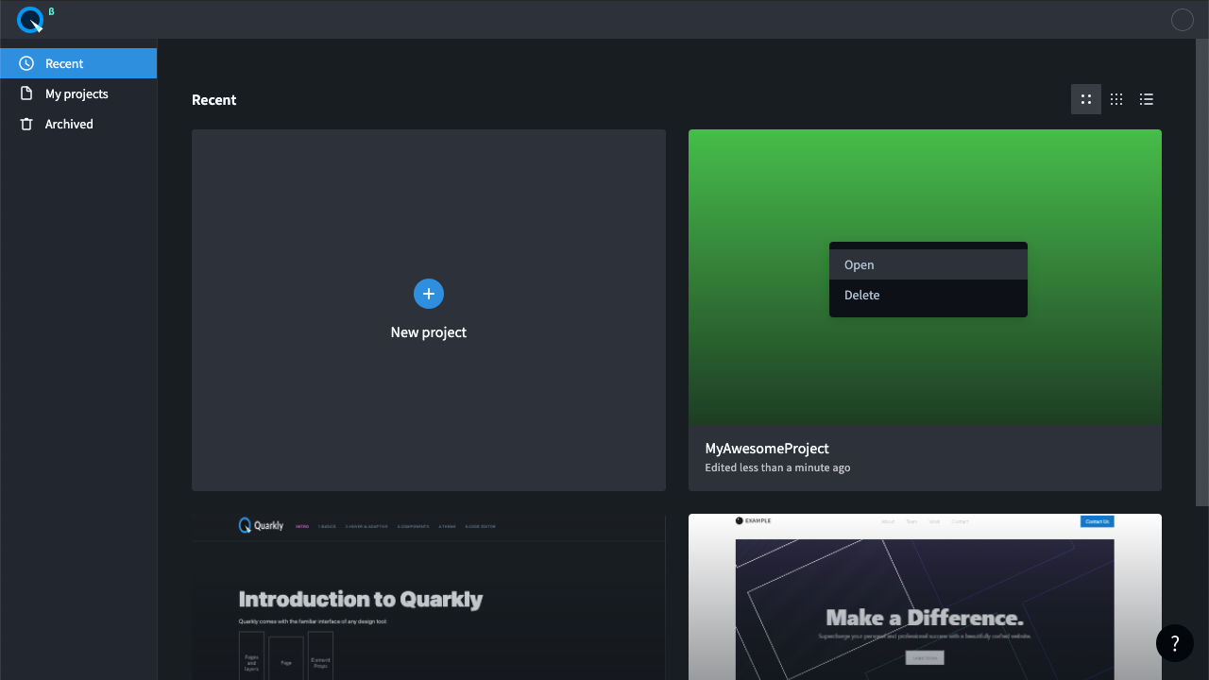Switch to list view
The width and height of the screenshot is (1209, 680).
(x=1147, y=99)
